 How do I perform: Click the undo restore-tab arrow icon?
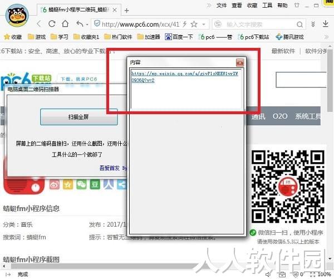(80, 23)
